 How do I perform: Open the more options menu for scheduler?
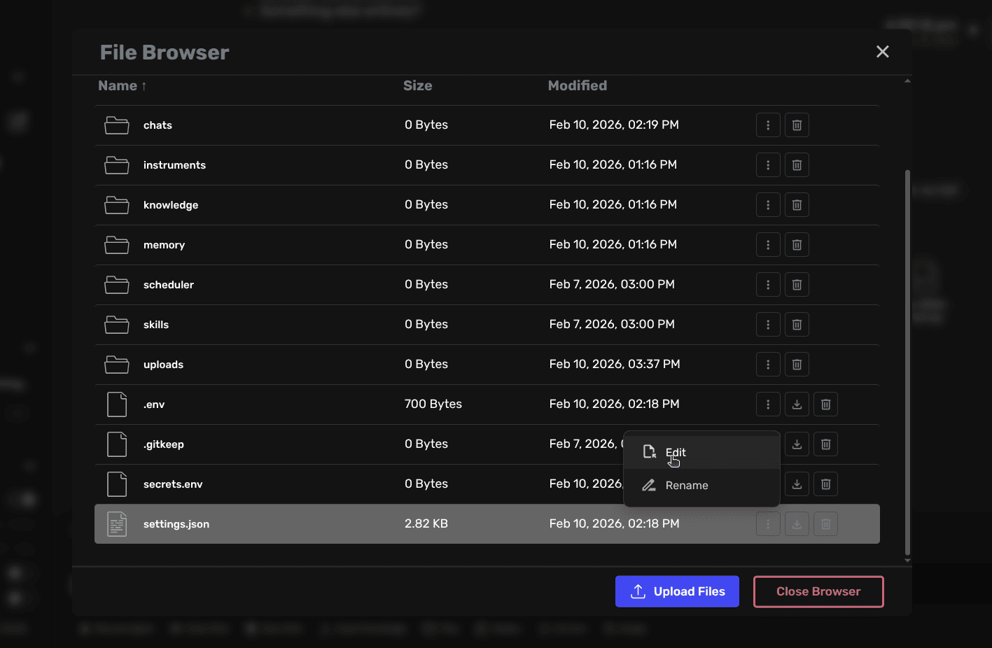pos(768,285)
